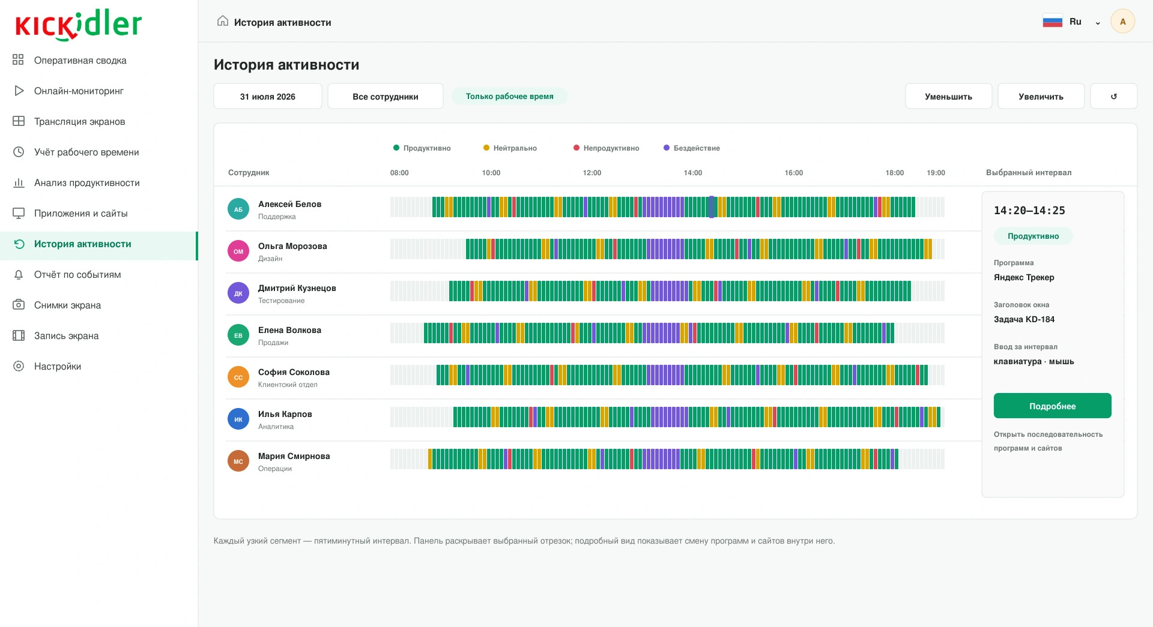Open Снимки экрана page
Viewport: 1153px width, 627px height.
click(99, 305)
